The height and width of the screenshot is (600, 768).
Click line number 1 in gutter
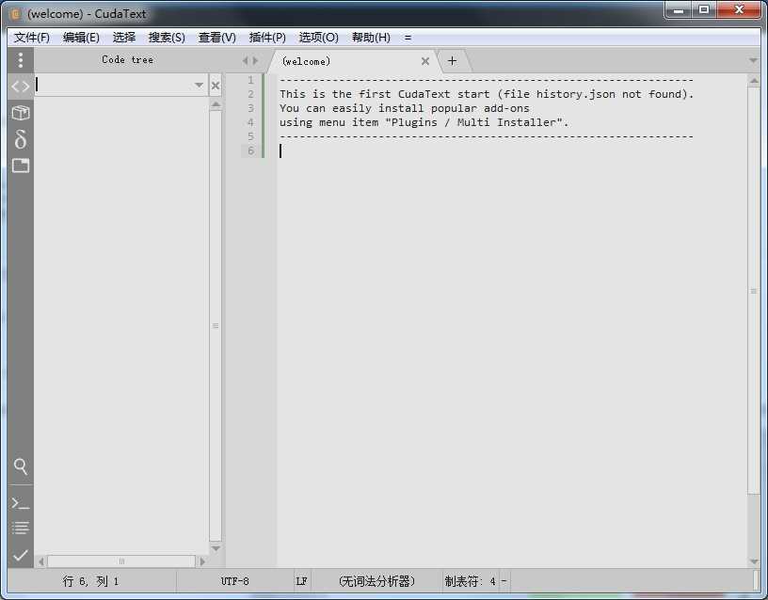tap(250, 80)
